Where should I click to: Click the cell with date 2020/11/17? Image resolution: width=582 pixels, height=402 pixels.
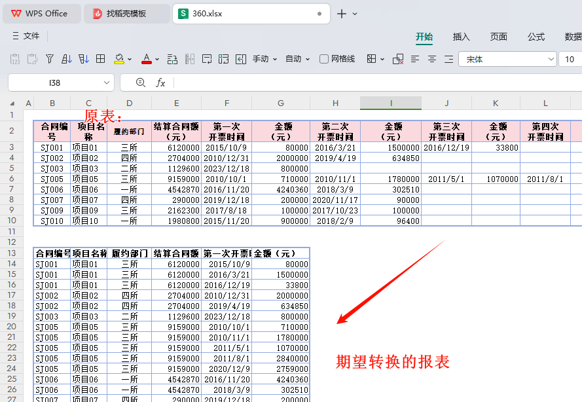tap(335, 200)
